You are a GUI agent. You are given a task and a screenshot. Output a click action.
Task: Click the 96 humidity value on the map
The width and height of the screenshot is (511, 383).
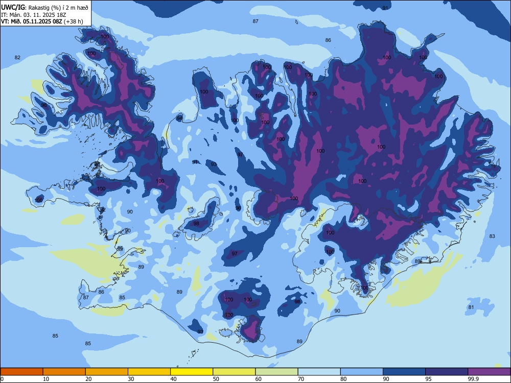[238, 208]
